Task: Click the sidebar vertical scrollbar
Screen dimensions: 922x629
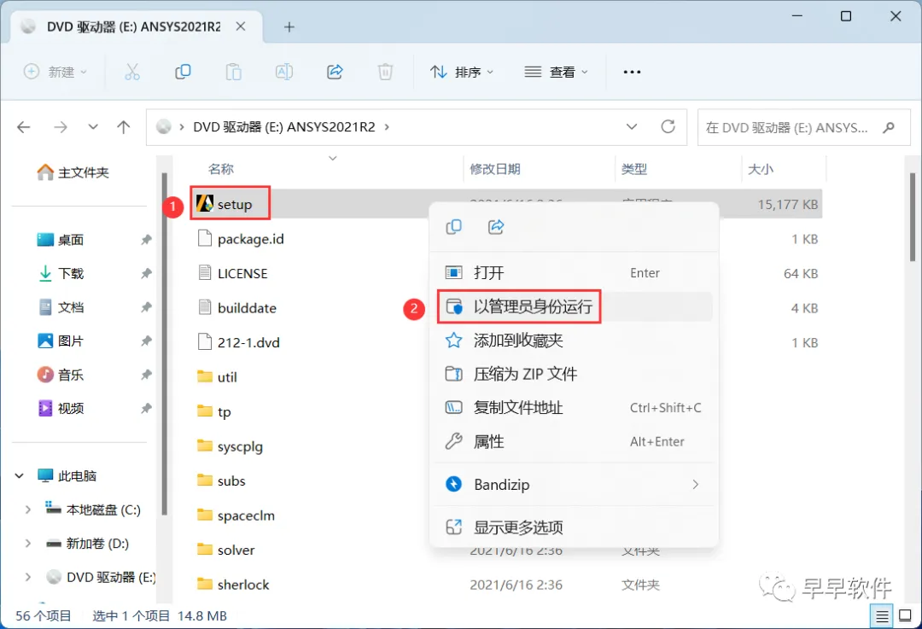Action: pyautogui.click(x=164, y=344)
